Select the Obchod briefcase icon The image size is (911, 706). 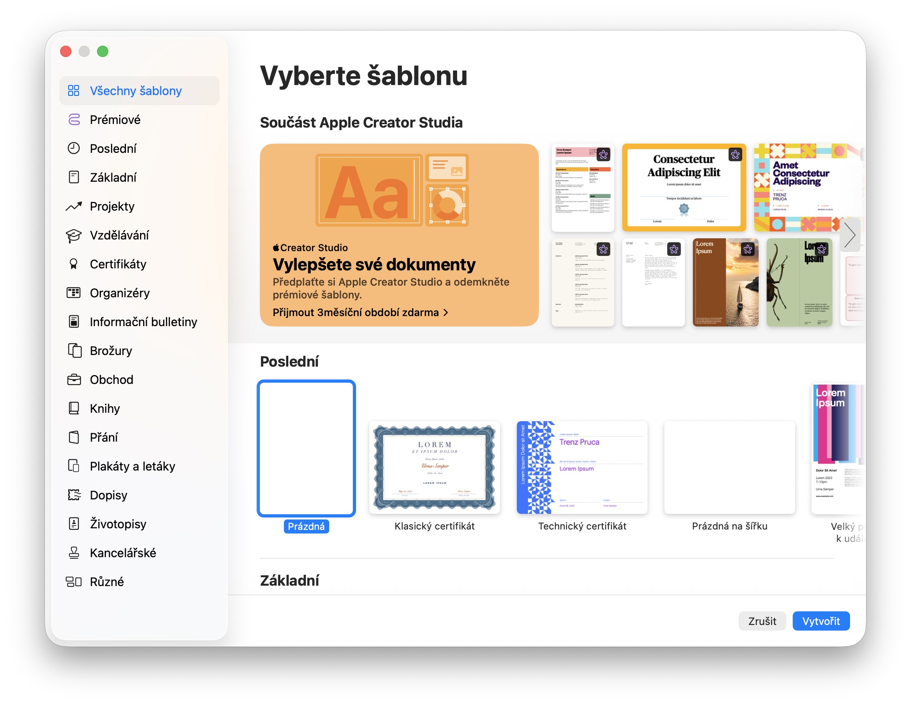point(74,380)
